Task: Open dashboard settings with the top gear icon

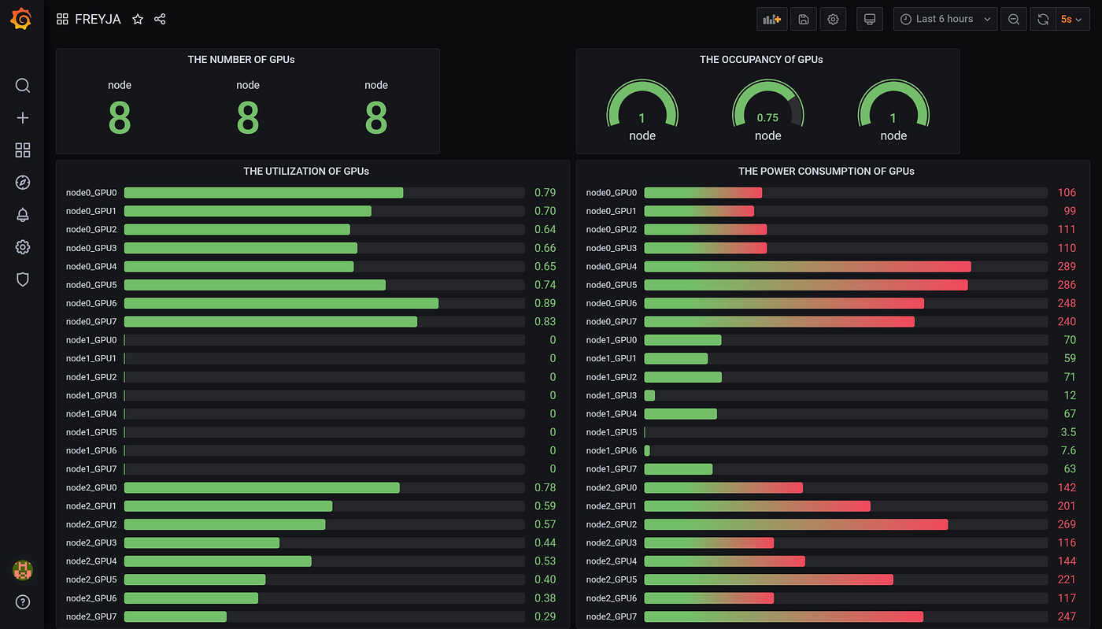Action: pyautogui.click(x=833, y=18)
